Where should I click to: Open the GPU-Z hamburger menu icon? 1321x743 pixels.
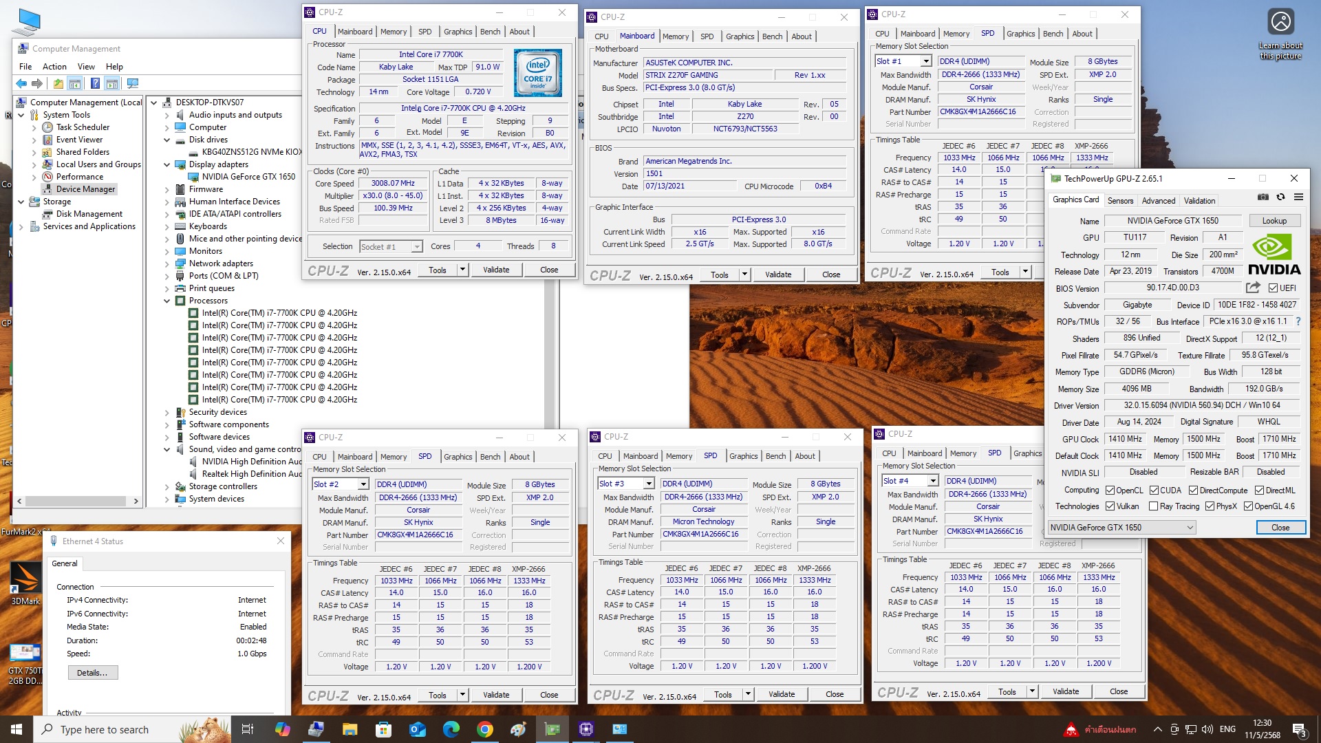[1298, 197]
